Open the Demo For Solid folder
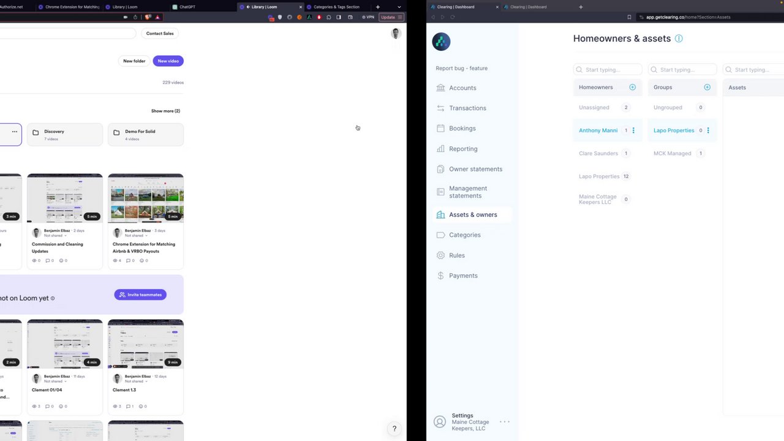The image size is (784, 441). [x=146, y=134]
